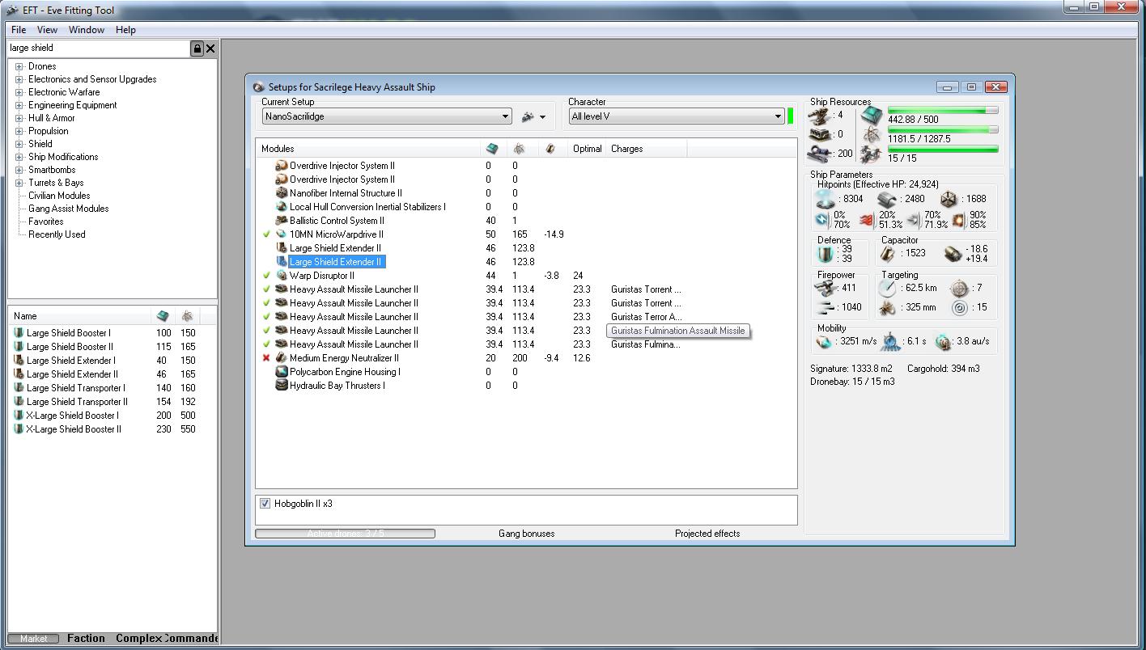Click the CPU usage bar showing 442.88 / 500
Image resolution: width=1146 pixels, height=650 pixels.
coord(943,110)
